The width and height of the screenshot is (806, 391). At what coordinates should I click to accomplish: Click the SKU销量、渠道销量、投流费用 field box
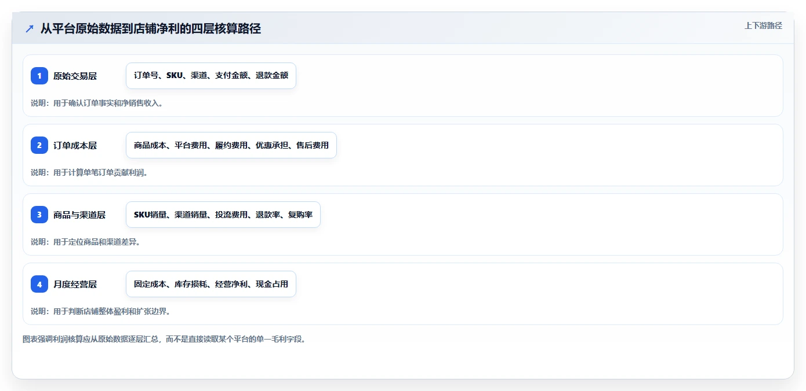point(223,215)
